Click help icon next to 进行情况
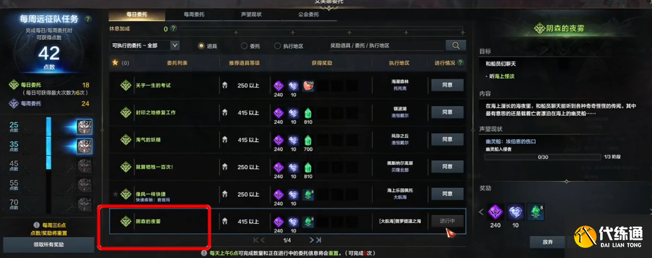This screenshot has height=258, width=652. click(460, 63)
